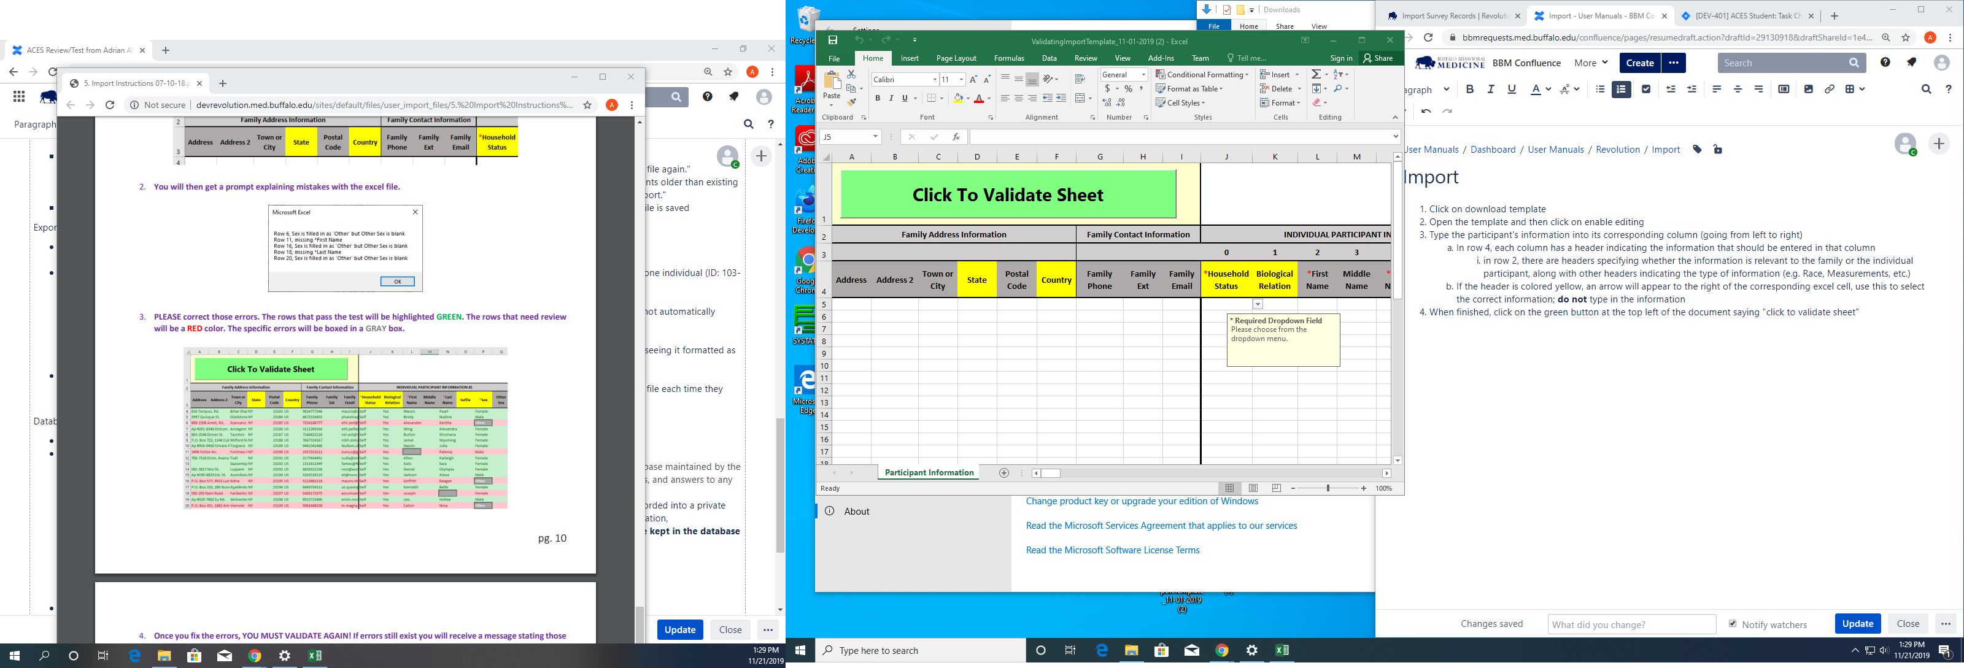Open Excel font size dropdown
This screenshot has width=1964, height=668.
961,79
